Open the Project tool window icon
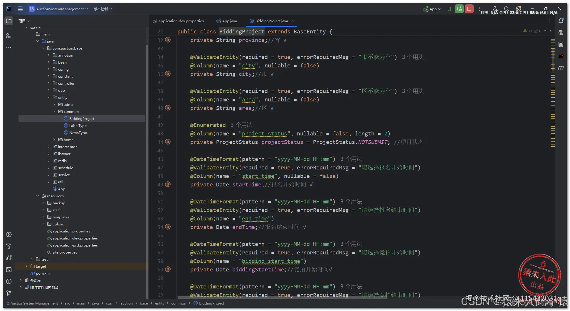This screenshot has width=570, height=311. (9, 21)
